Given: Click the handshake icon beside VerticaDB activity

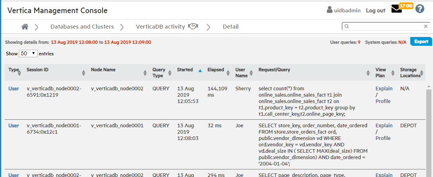Looking at the screenshot, I should (x=193, y=27).
